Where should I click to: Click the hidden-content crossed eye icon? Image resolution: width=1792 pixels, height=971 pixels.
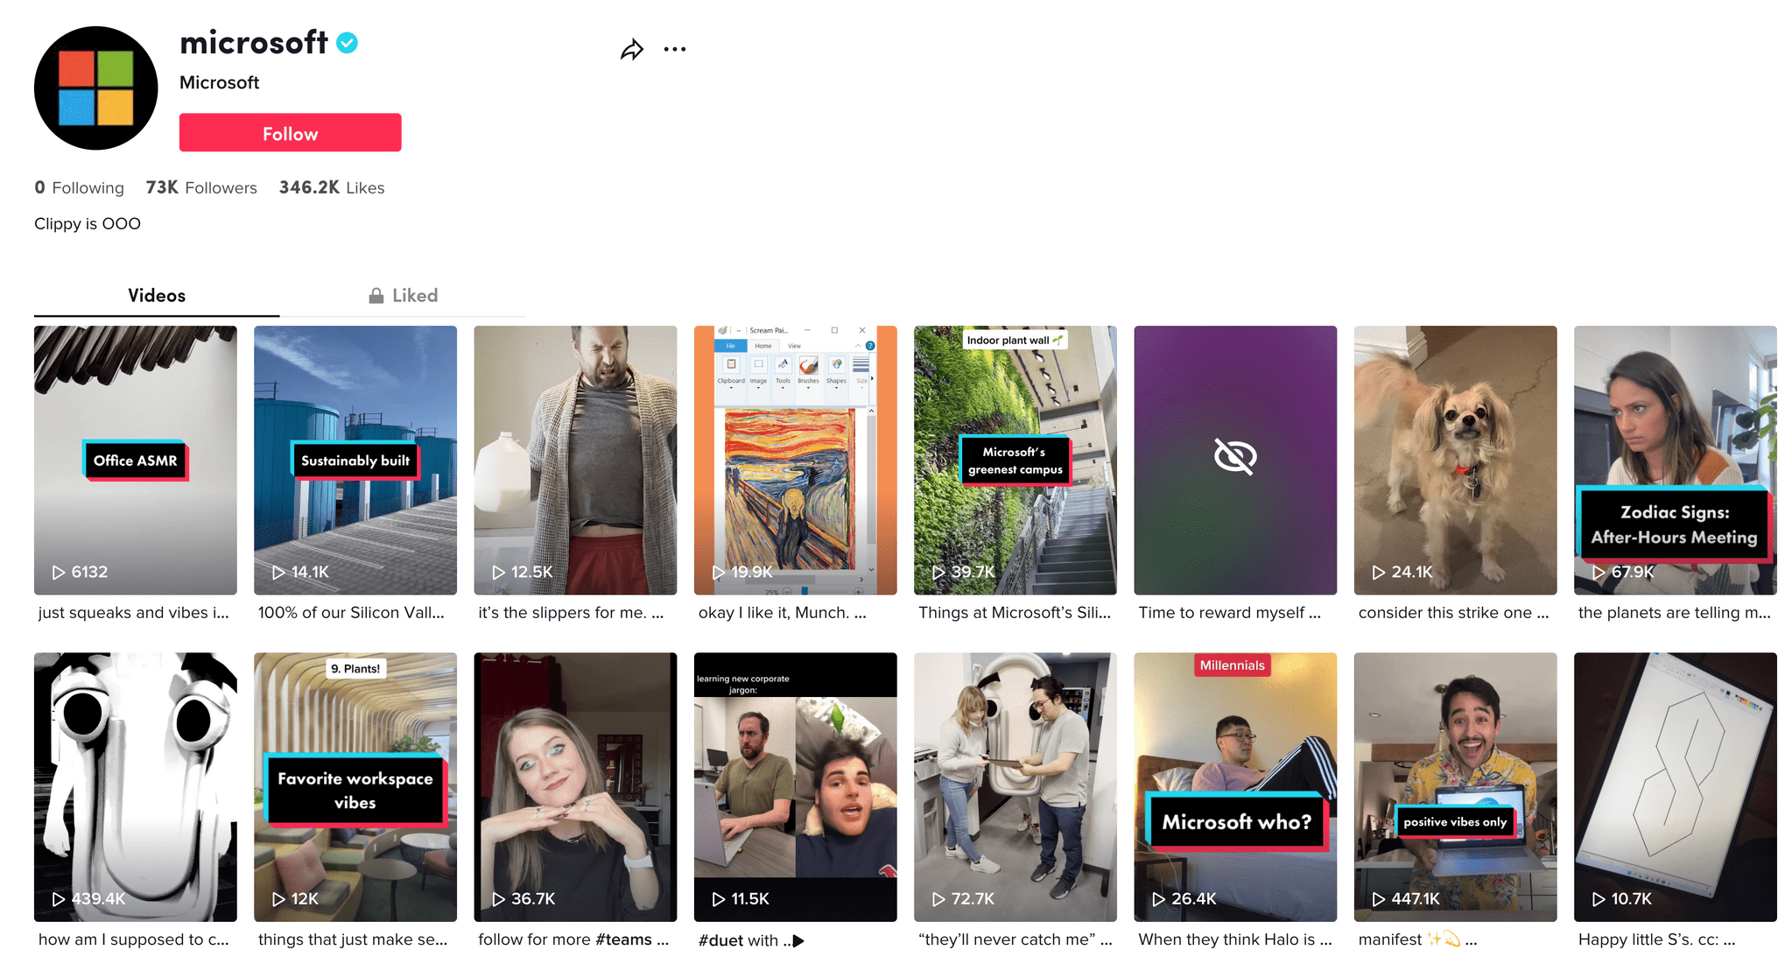coord(1234,456)
